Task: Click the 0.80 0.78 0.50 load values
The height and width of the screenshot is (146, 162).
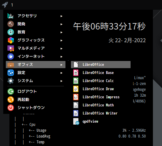Action: 132,136
